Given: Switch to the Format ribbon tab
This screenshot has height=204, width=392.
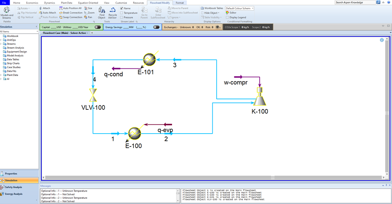Looking at the screenshot, I should (x=179, y=3).
